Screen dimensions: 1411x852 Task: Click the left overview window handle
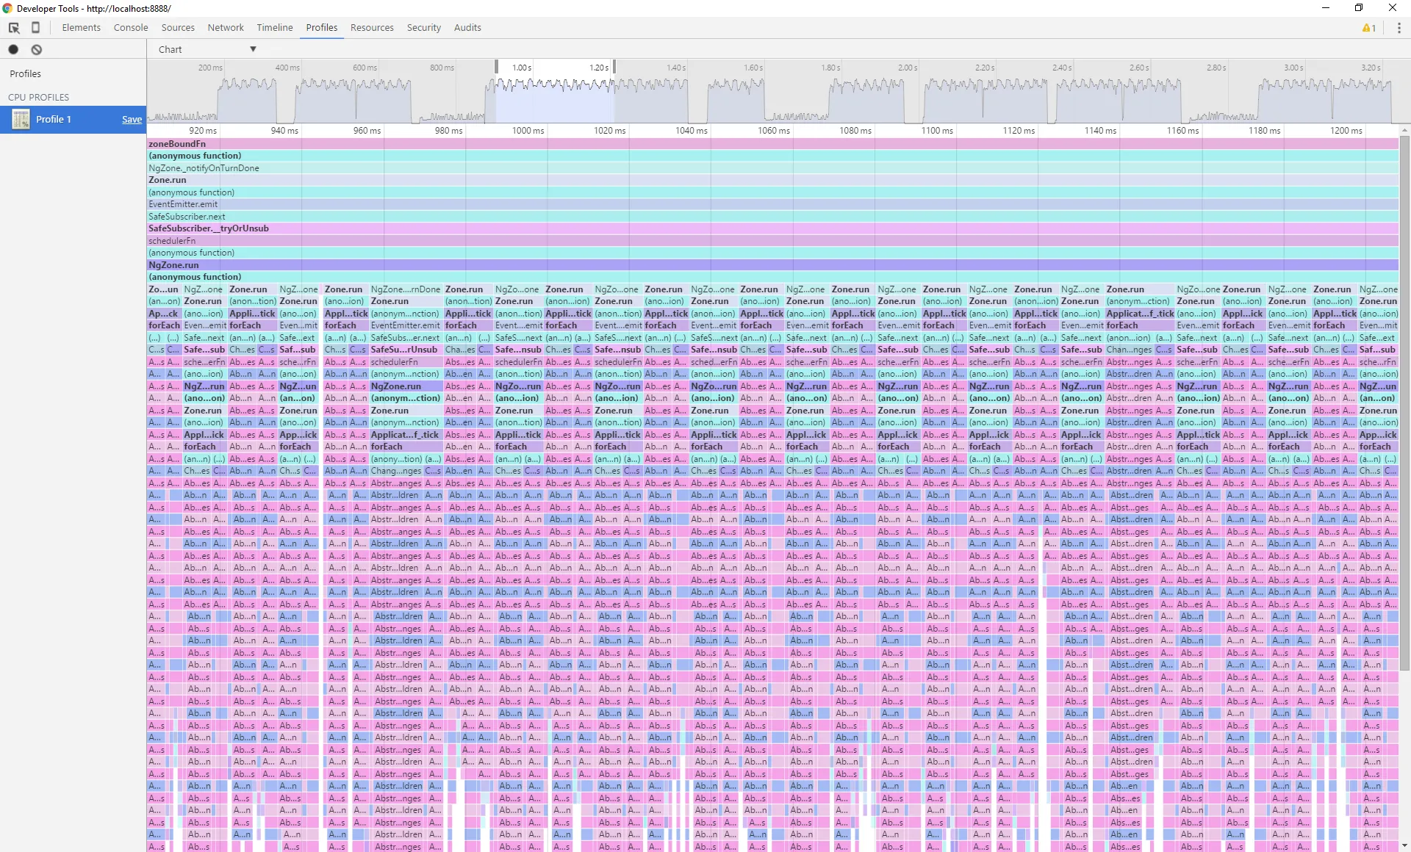tap(496, 67)
